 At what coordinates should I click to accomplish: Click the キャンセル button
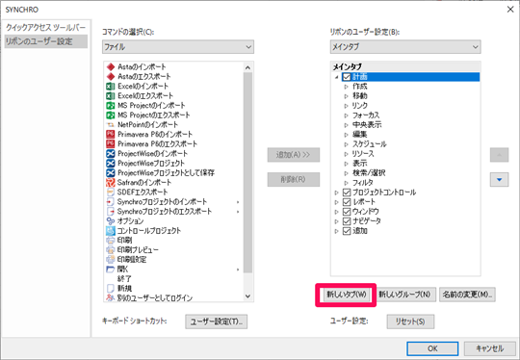pyautogui.click(x=489, y=348)
